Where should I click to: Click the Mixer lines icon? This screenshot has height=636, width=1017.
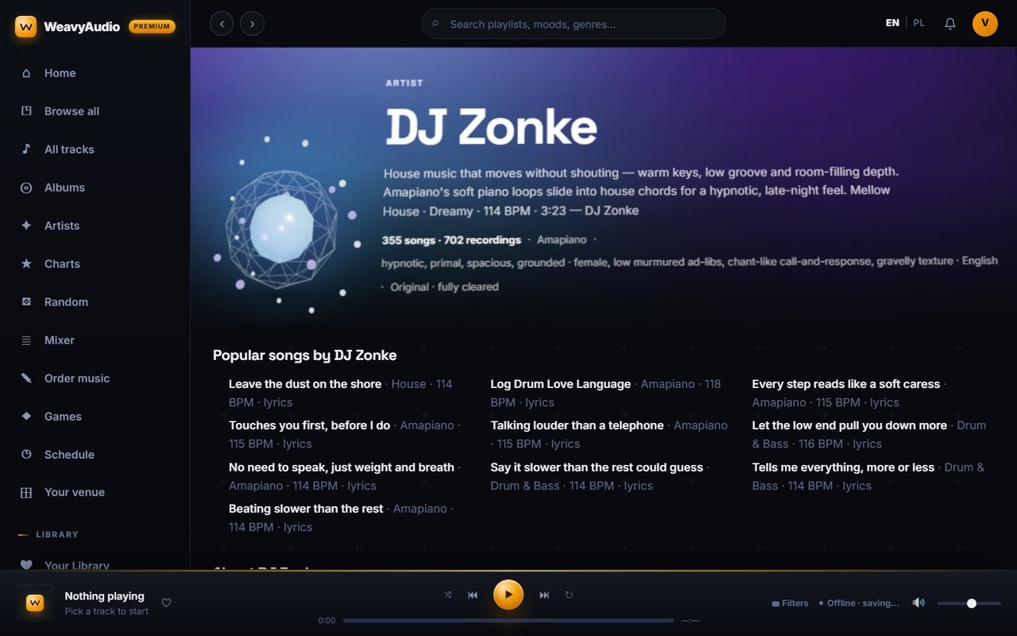[x=26, y=340]
